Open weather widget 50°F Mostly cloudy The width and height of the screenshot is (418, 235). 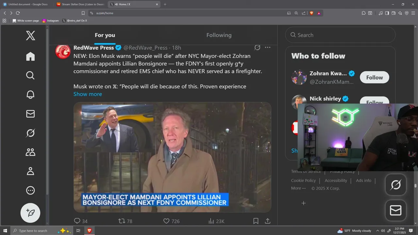354,231
